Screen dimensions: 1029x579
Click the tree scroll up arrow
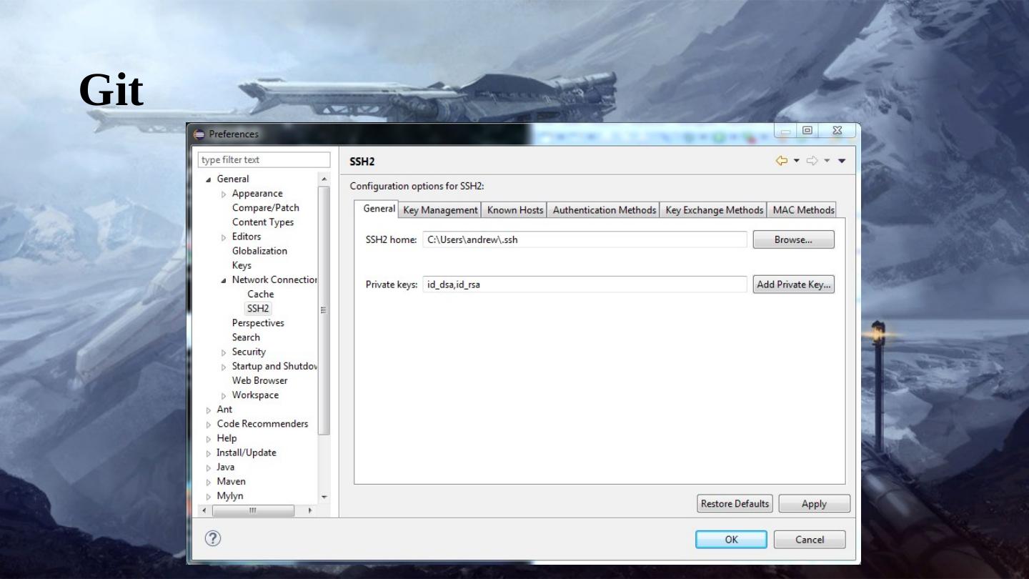point(324,179)
